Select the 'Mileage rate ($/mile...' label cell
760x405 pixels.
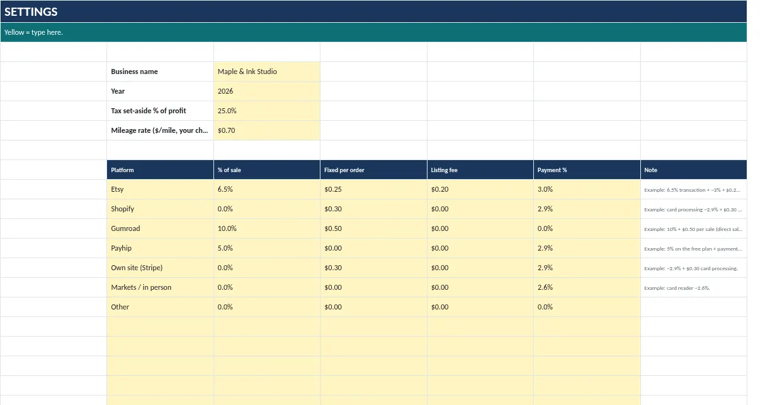click(160, 130)
